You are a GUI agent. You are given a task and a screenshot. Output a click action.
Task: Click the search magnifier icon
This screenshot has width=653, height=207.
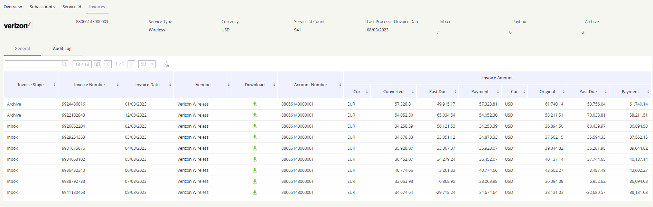[64, 64]
